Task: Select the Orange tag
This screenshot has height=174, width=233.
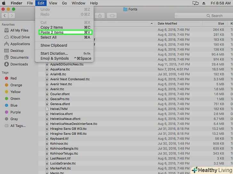Action: tap(13, 85)
